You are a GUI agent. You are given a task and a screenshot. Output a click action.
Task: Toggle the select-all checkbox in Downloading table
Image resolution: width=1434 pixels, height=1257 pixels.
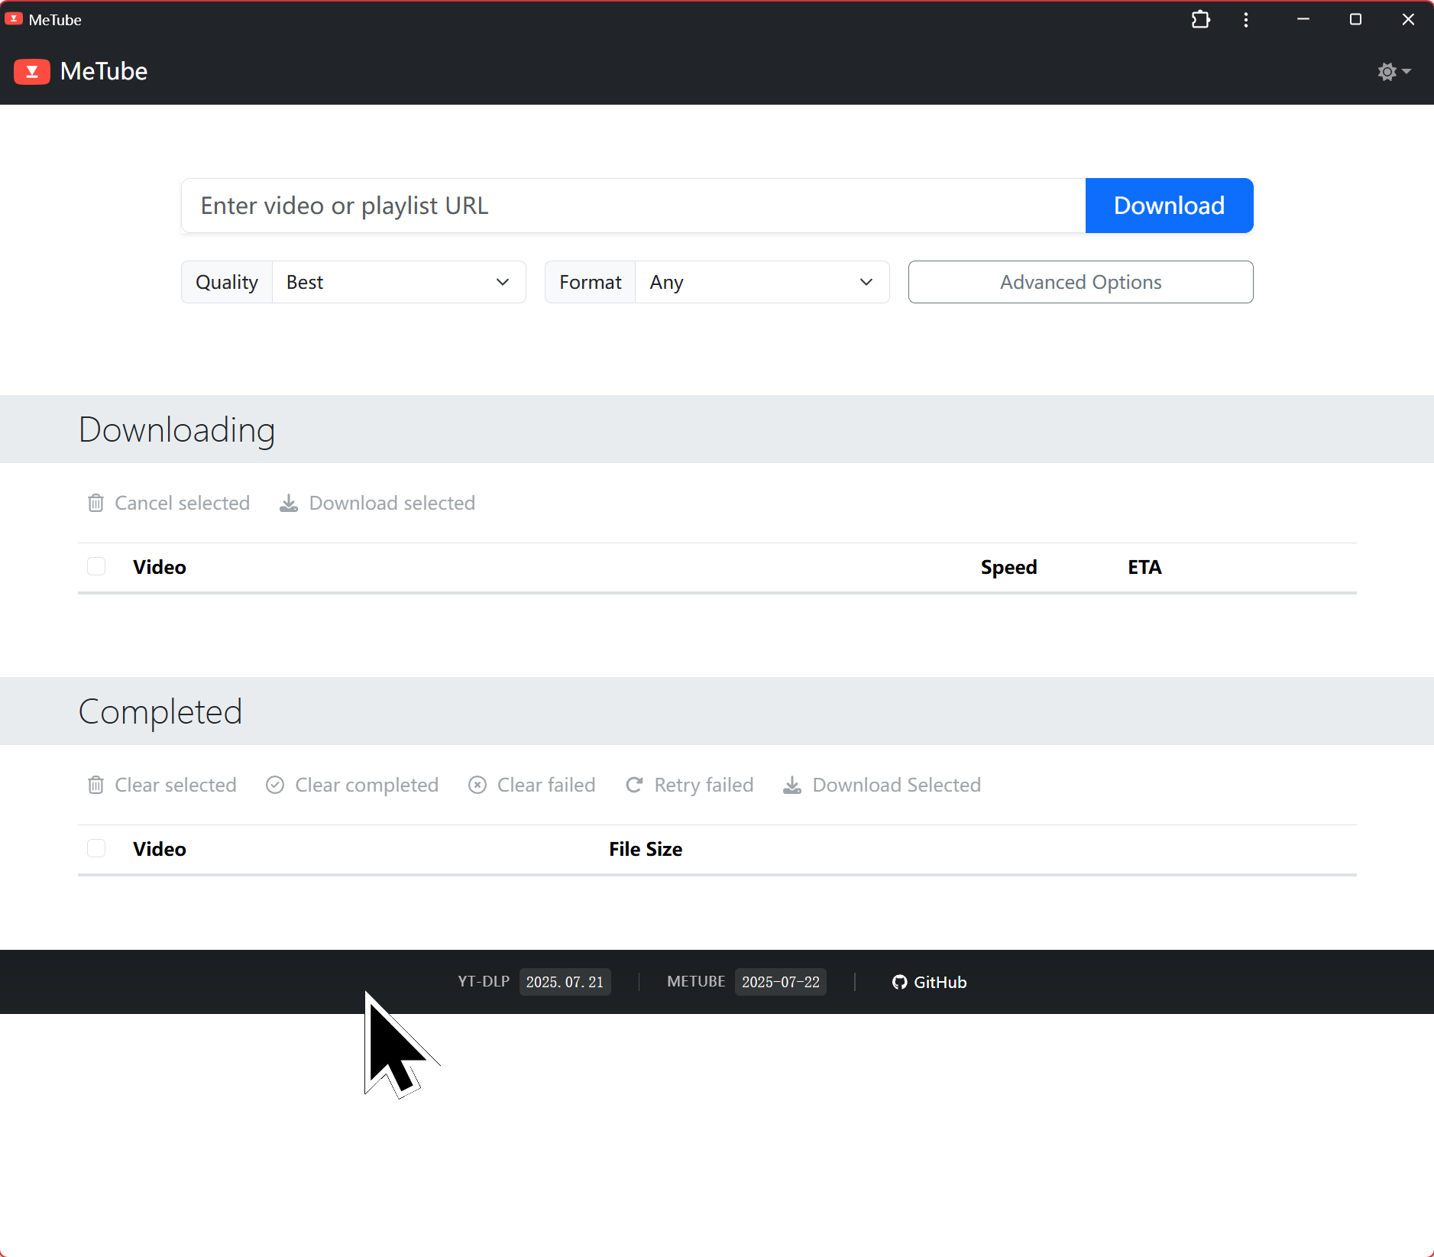(96, 566)
